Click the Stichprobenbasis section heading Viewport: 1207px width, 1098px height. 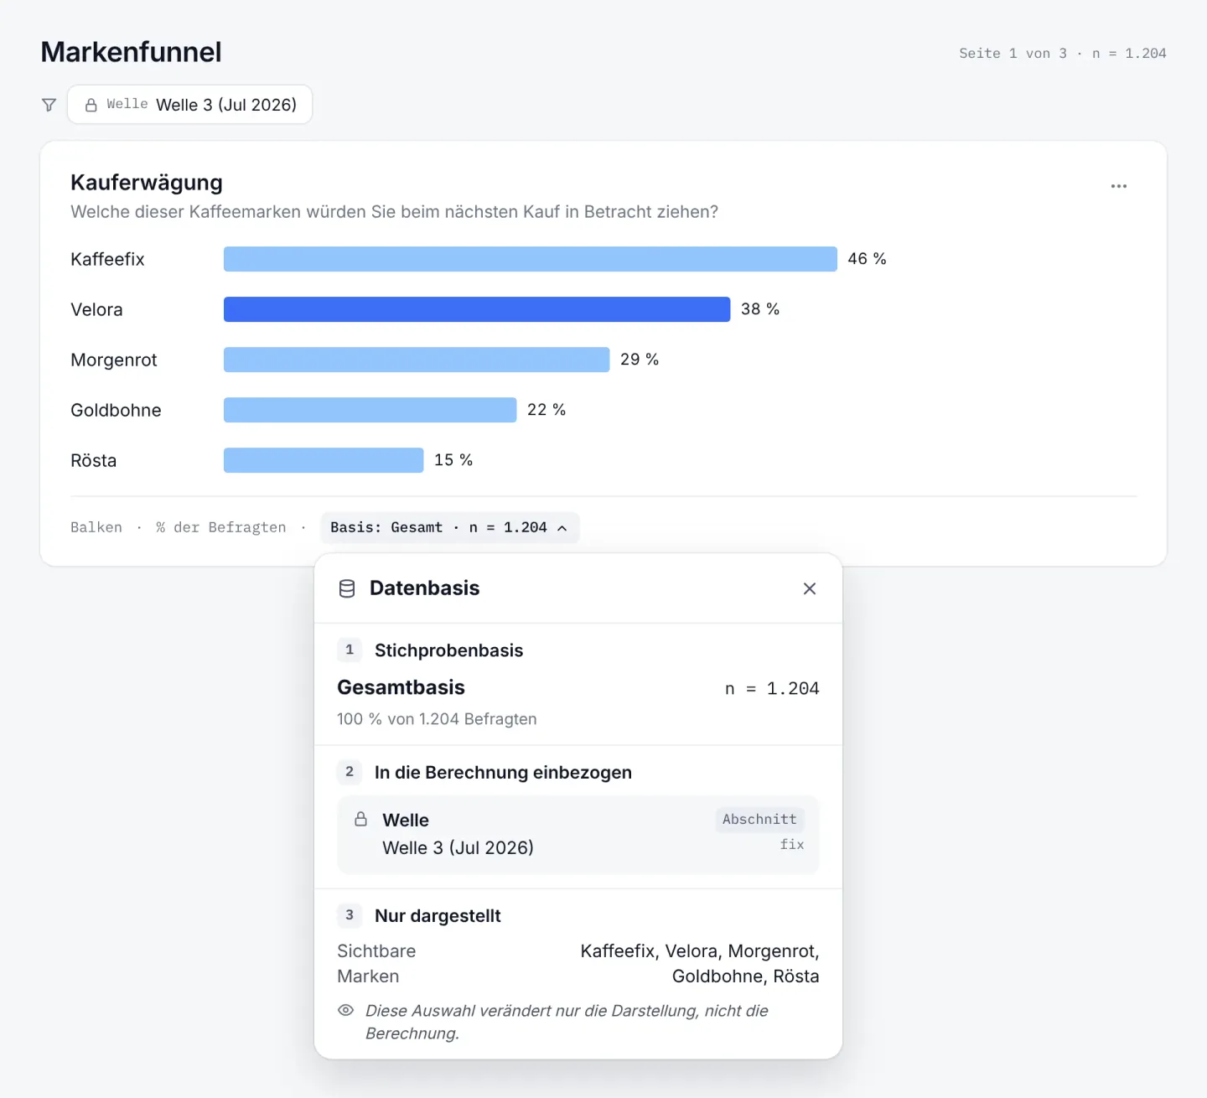pos(448,650)
